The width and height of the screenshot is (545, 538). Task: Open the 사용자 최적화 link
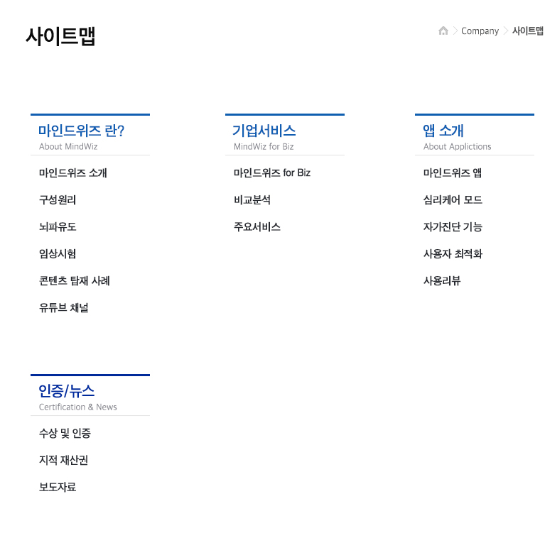453,253
